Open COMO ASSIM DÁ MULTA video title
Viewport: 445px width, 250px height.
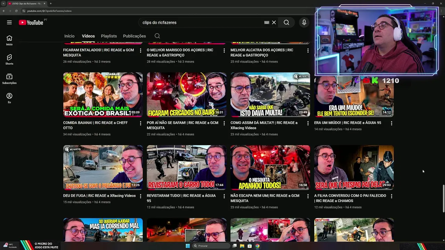[264, 125]
